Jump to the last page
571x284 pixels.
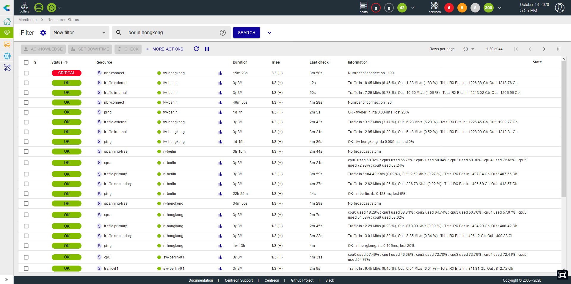pyautogui.click(x=559, y=49)
